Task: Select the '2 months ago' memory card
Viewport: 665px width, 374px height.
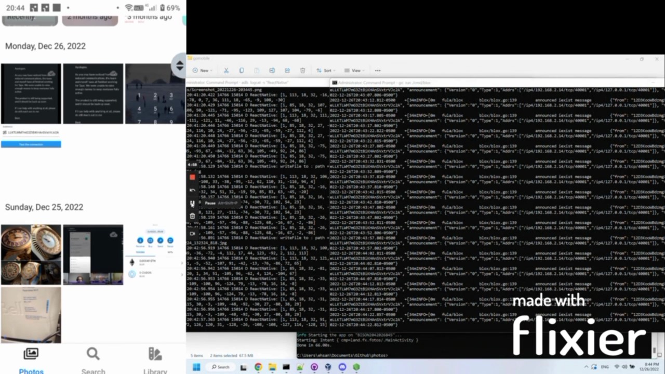Action: (90, 20)
